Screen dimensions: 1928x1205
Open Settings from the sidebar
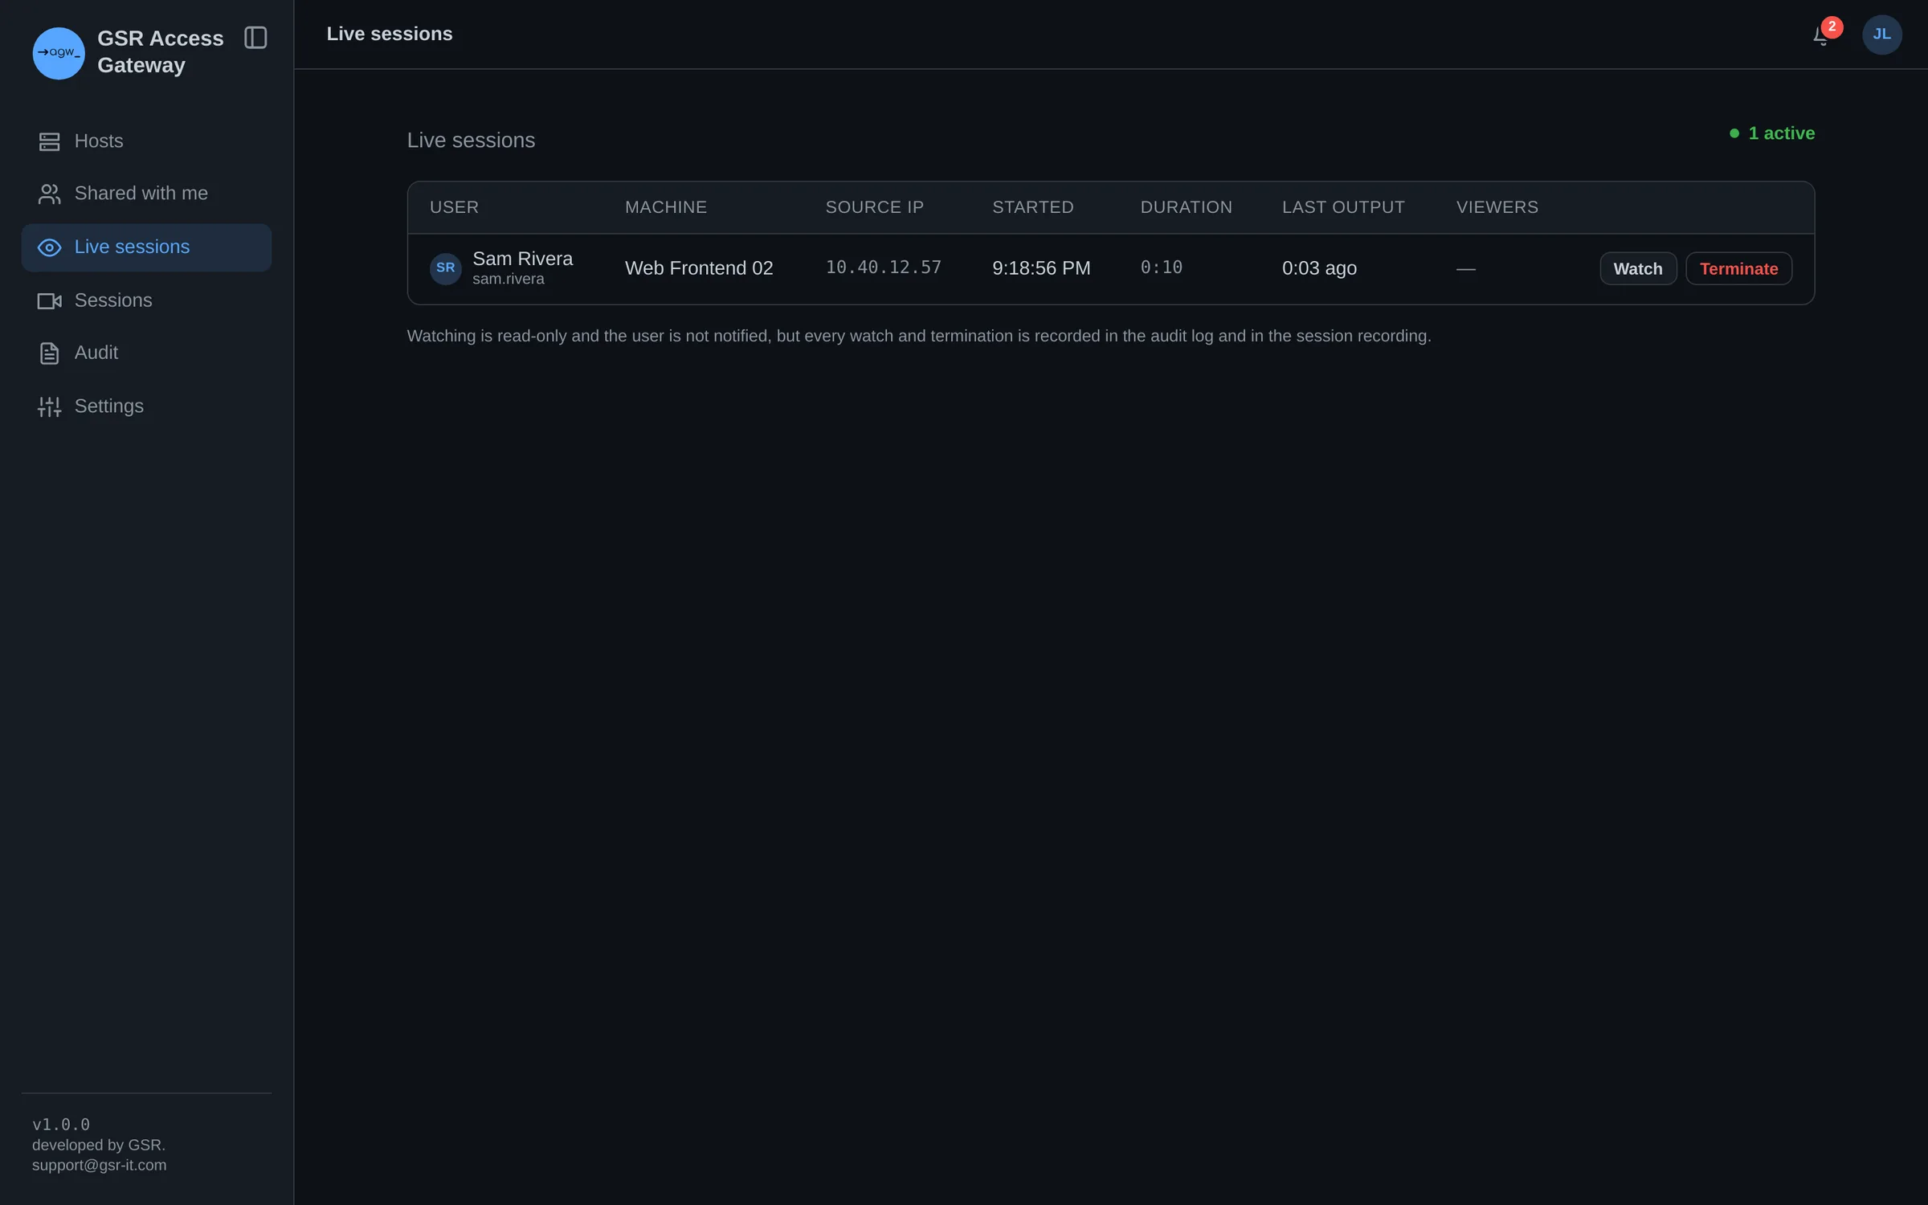tap(146, 406)
